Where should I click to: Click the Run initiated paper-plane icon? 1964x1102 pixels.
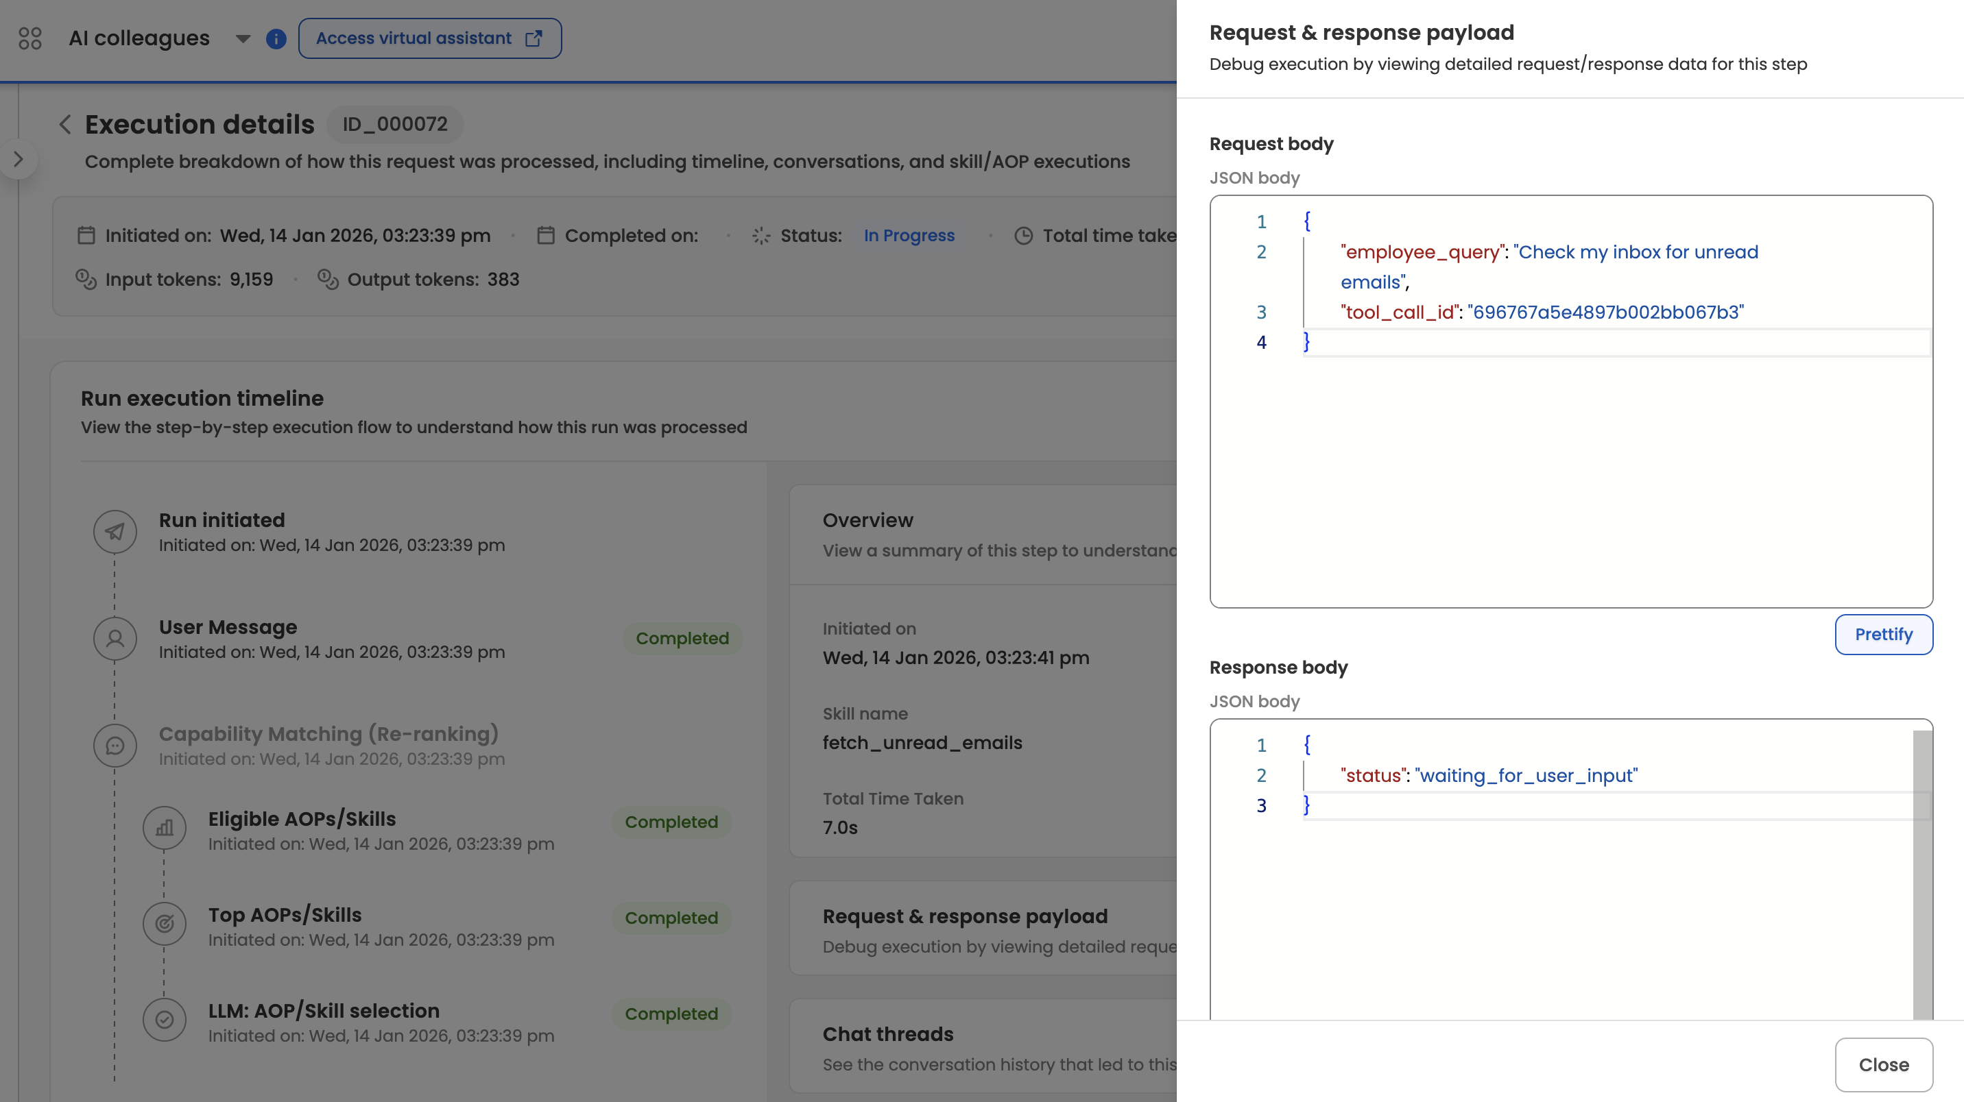click(115, 532)
